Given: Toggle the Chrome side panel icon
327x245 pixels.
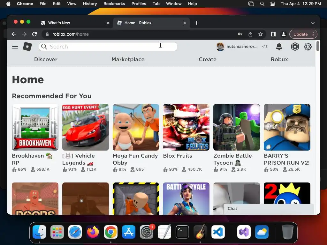Looking at the screenshot, I should coord(273,34).
